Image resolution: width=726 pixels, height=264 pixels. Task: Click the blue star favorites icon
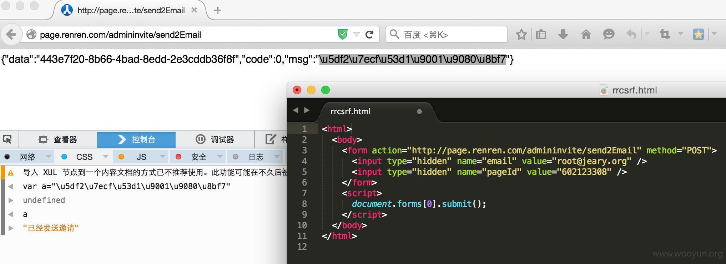pos(698,35)
